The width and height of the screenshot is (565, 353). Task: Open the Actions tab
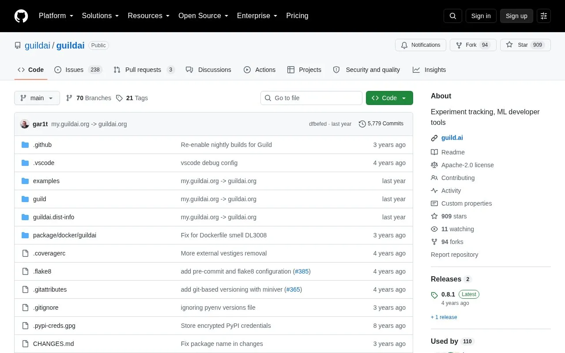point(260,70)
